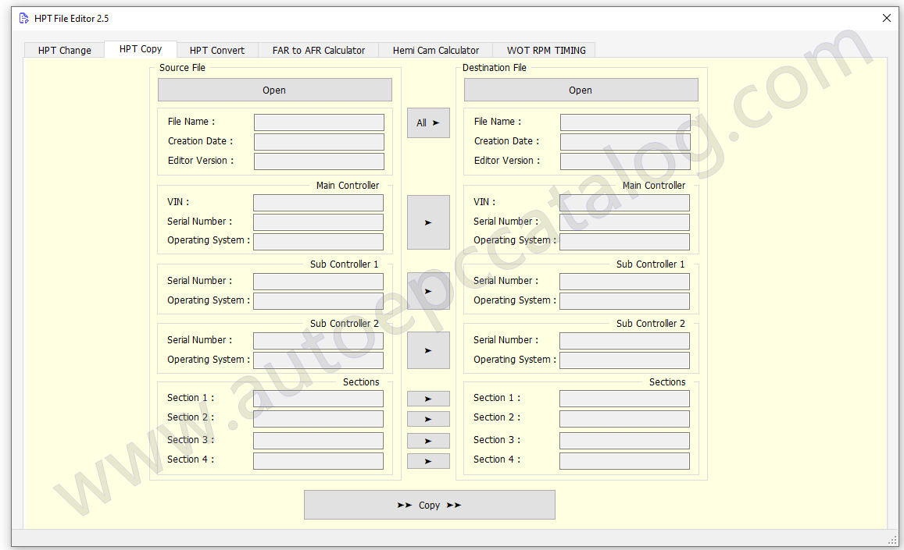
Task: Click the Section 4 copy arrow button
Action: coord(428,461)
